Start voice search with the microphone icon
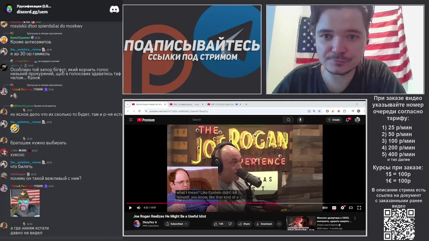Viewport: 429px width, 241px height. [300, 120]
